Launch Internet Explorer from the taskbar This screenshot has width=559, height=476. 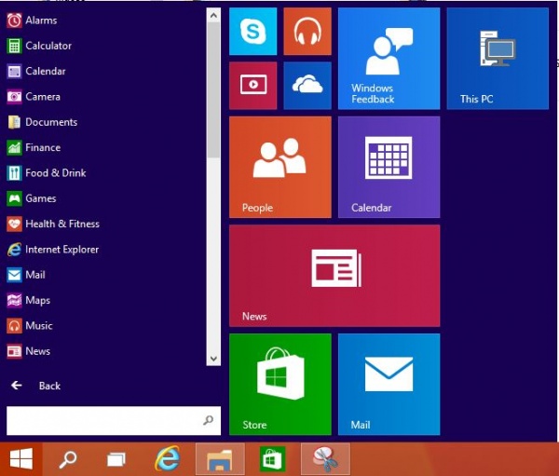coord(167,458)
